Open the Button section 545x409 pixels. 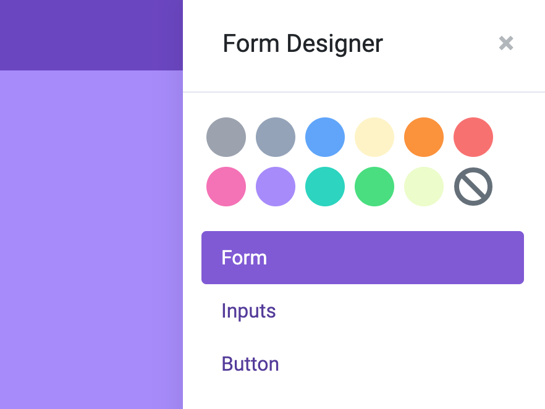coord(250,364)
